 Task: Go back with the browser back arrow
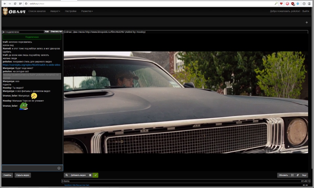coord(5,4)
